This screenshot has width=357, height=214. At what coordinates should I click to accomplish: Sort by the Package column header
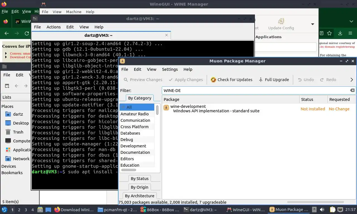coord(230,99)
